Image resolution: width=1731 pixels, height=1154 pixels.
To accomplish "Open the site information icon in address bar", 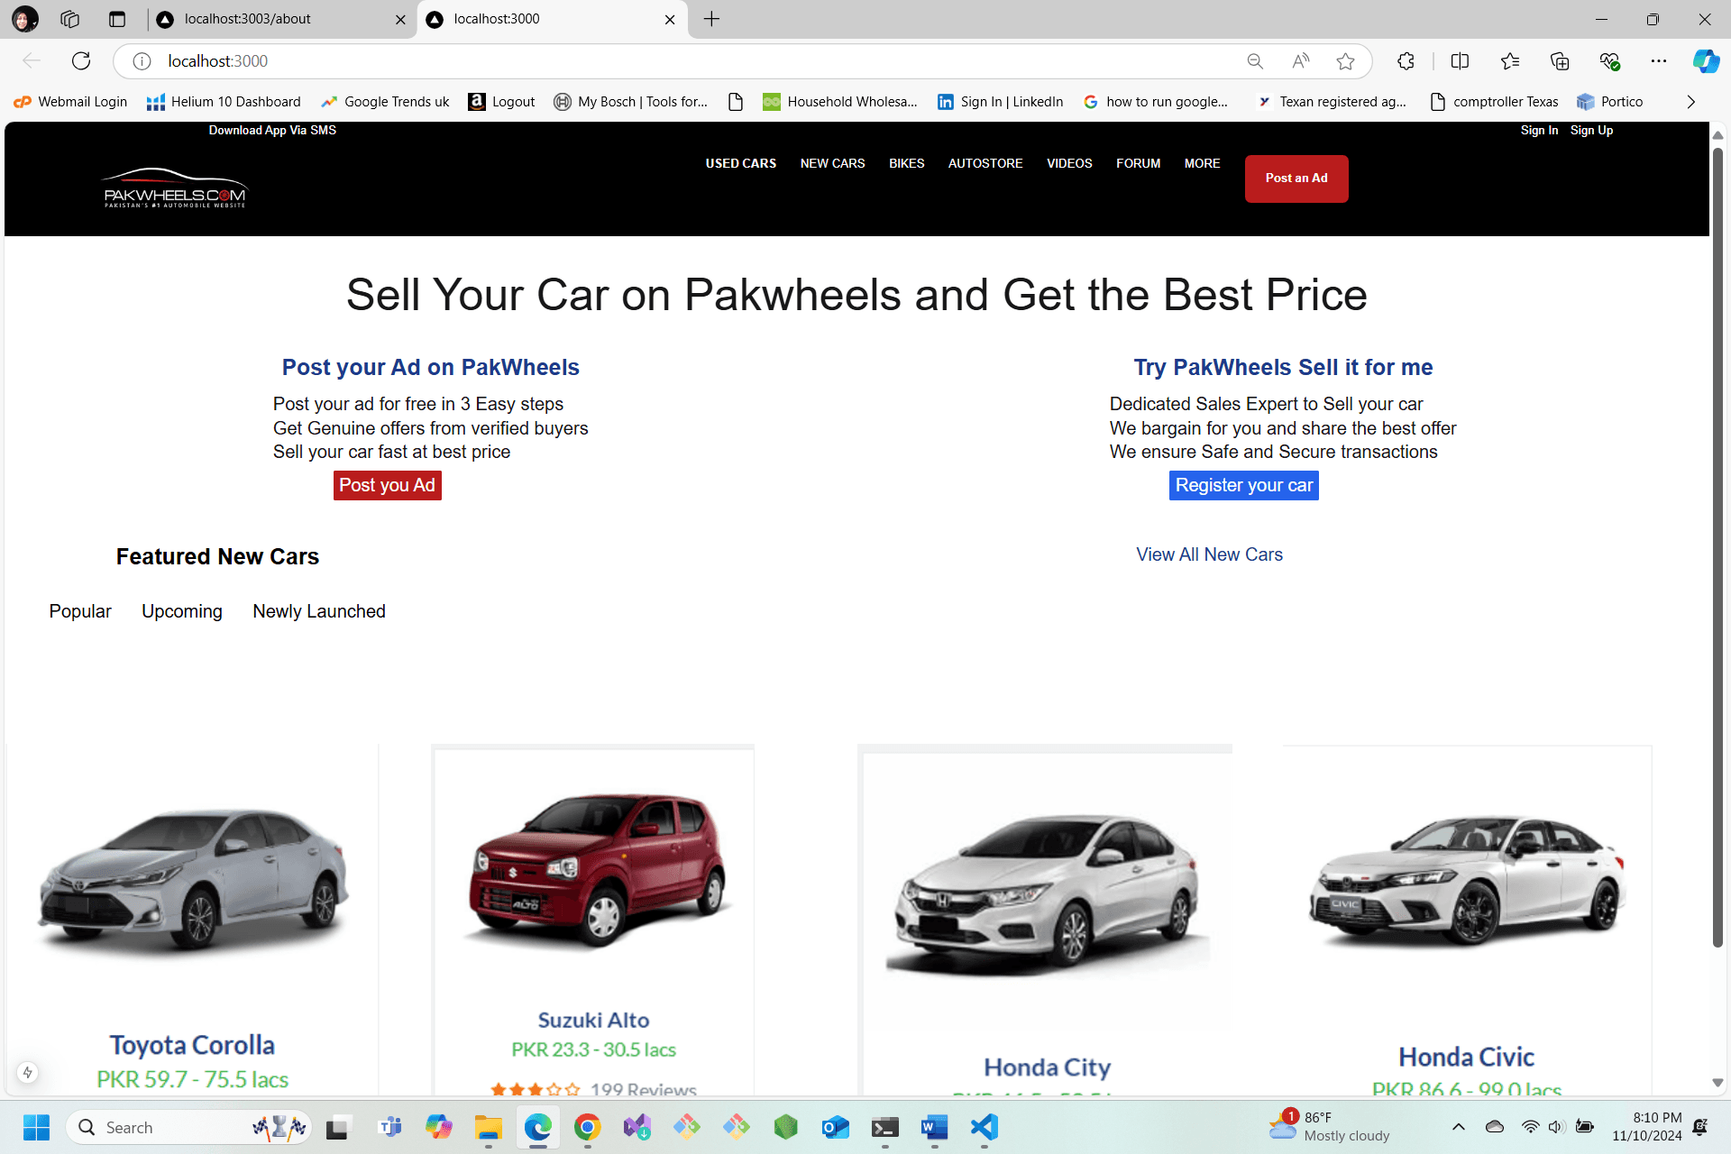I will pyautogui.click(x=142, y=61).
